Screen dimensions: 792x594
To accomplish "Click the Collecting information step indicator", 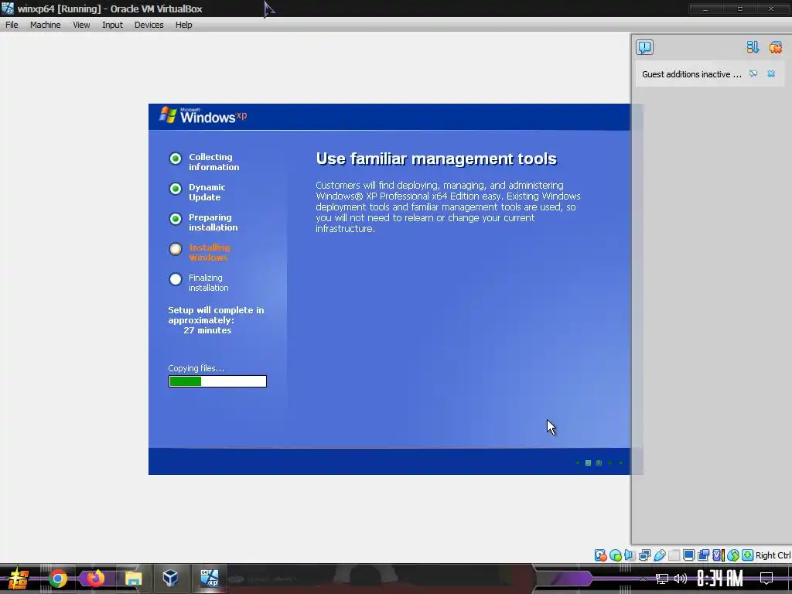I will (x=176, y=159).
